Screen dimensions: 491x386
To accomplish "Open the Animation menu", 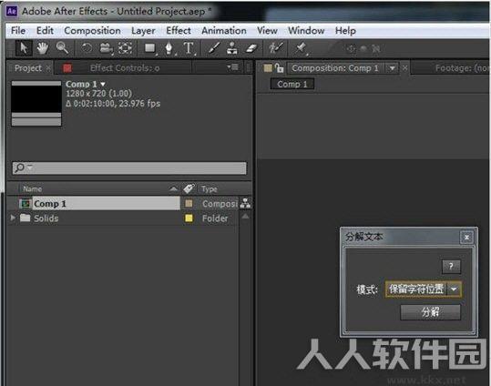I will [x=224, y=31].
